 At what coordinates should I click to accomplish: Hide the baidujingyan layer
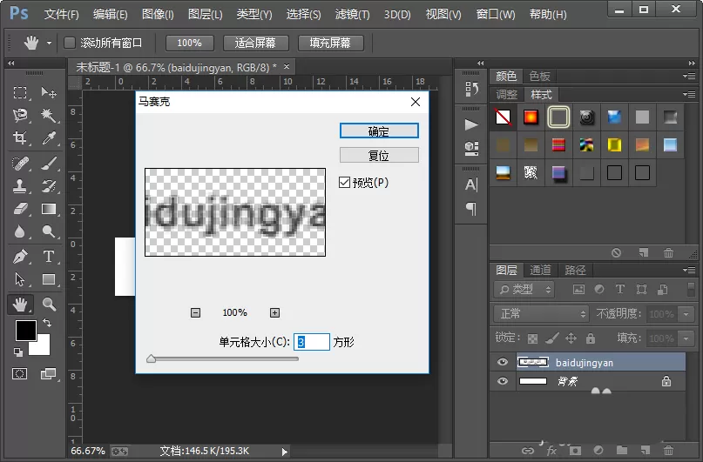coord(503,362)
